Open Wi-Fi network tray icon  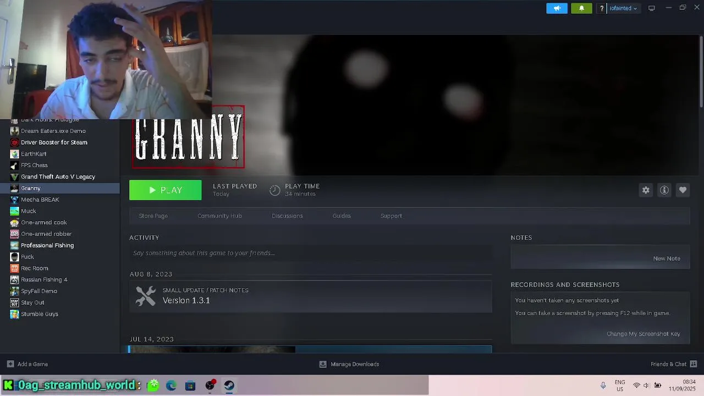pos(636,386)
